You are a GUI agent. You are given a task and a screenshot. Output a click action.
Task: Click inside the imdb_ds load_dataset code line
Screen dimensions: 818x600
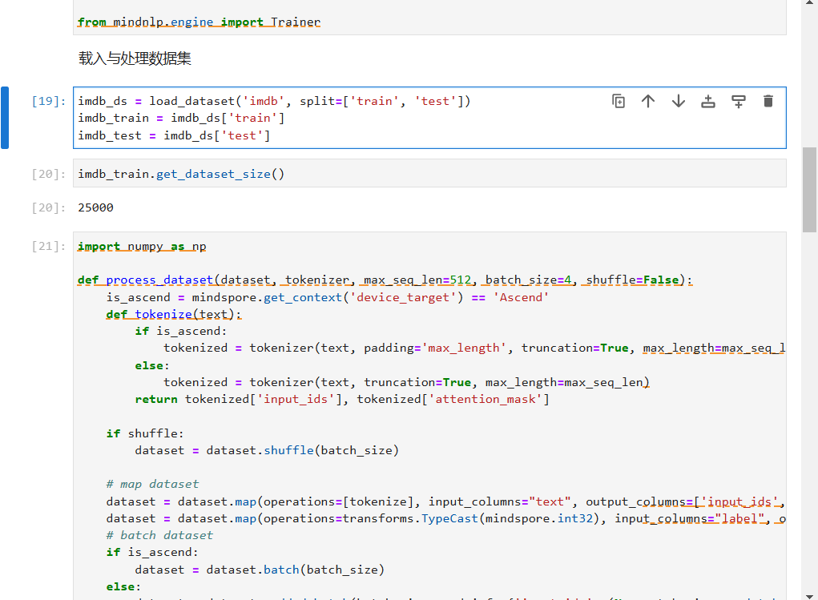click(x=274, y=101)
